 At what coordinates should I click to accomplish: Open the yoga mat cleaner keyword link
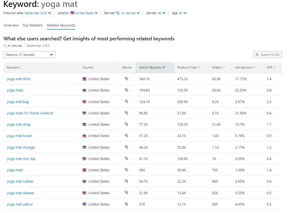click(x=20, y=193)
